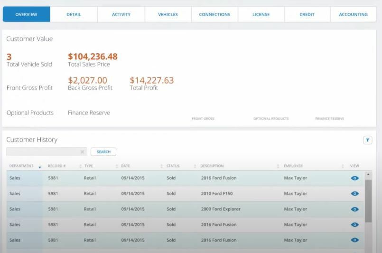The width and height of the screenshot is (382, 253).
Task: Sort the table by Employer header
Action: point(293,166)
